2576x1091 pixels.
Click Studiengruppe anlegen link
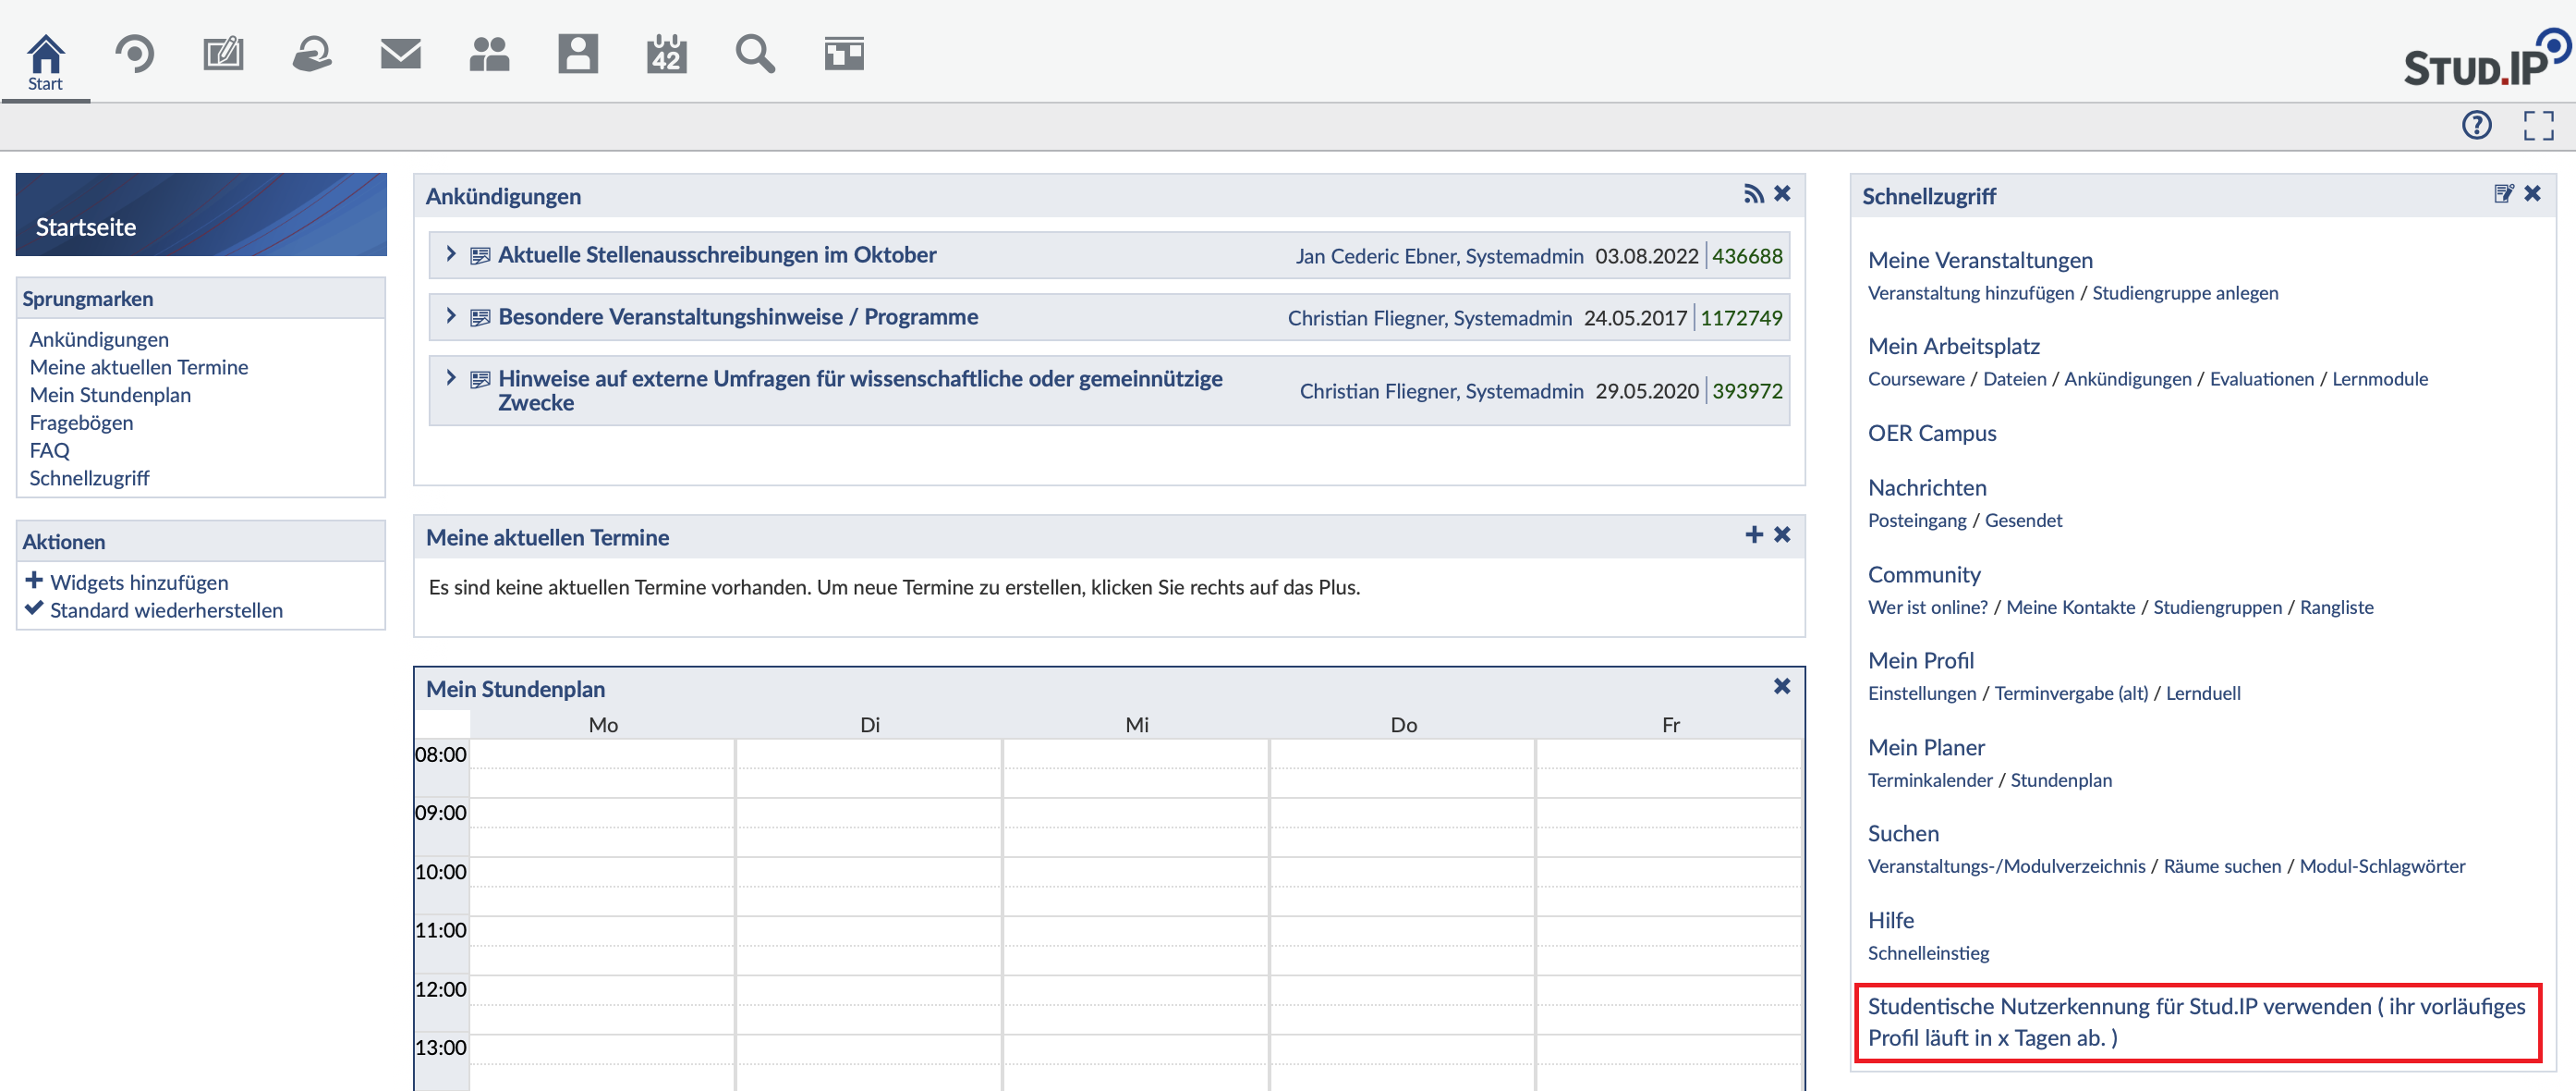click(2185, 293)
